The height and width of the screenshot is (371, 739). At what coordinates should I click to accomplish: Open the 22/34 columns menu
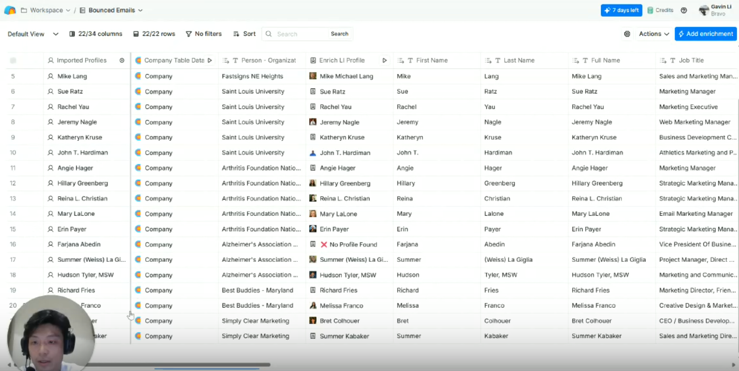coord(95,34)
